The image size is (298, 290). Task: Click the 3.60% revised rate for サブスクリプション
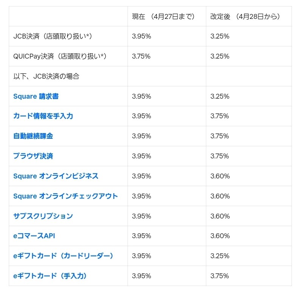click(x=220, y=216)
